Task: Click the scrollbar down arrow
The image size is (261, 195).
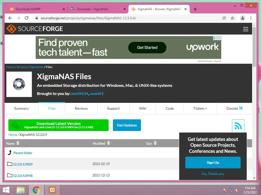Action: [254, 178]
